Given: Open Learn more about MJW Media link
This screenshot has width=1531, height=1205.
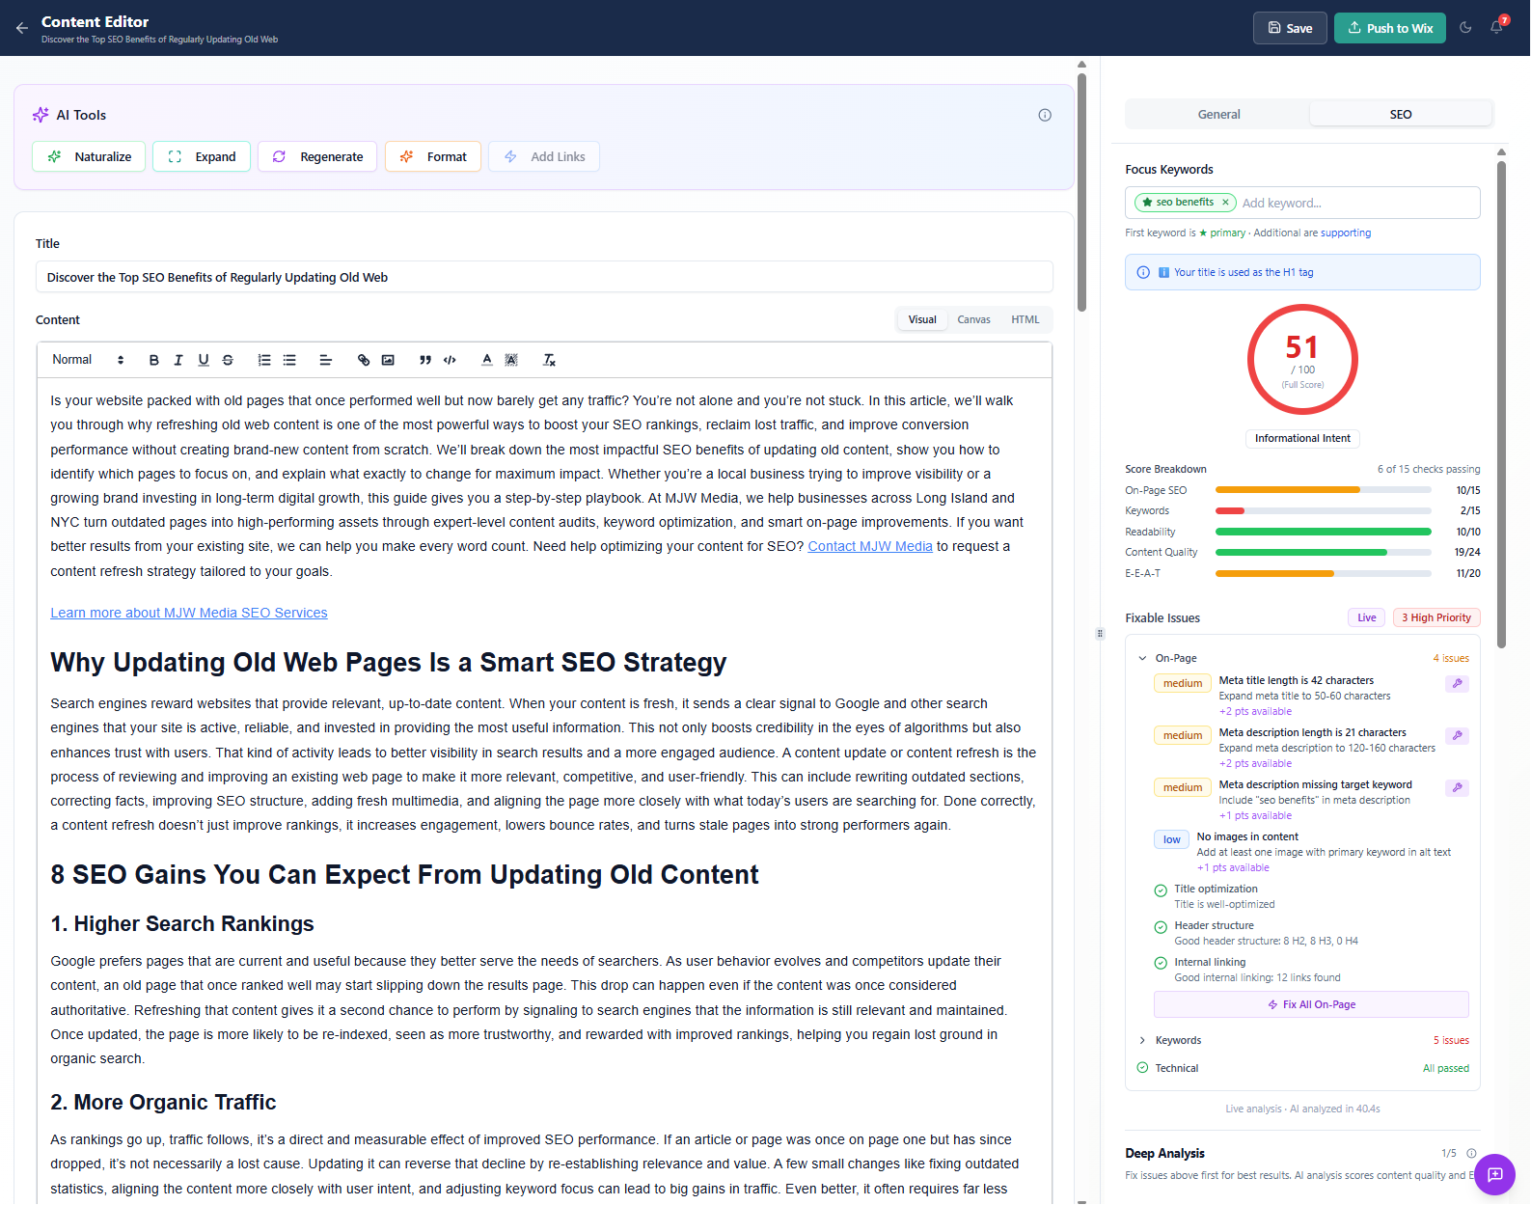Looking at the screenshot, I should click(189, 613).
